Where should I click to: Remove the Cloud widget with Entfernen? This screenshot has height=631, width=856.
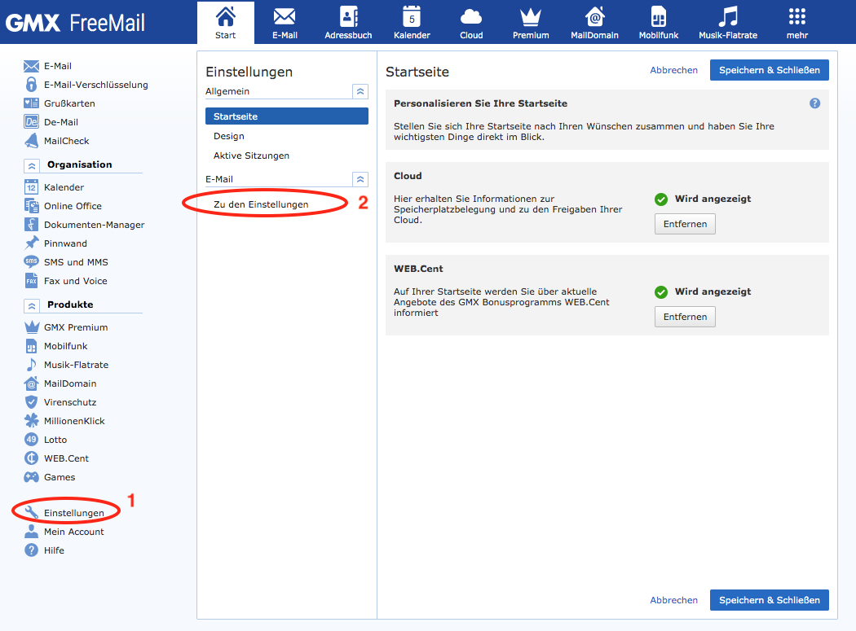pyautogui.click(x=685, y=224)
